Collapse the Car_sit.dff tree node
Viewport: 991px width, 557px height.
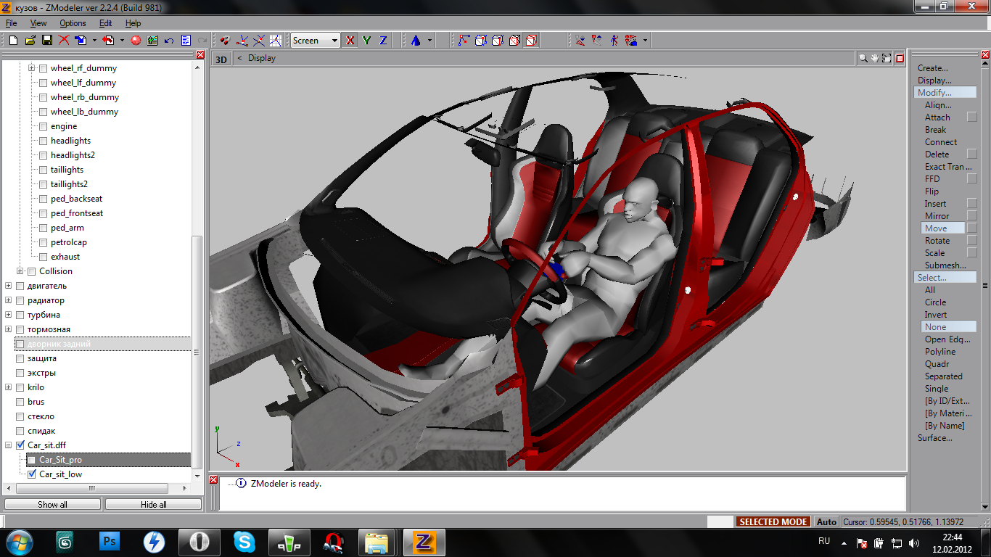(9, 445)
